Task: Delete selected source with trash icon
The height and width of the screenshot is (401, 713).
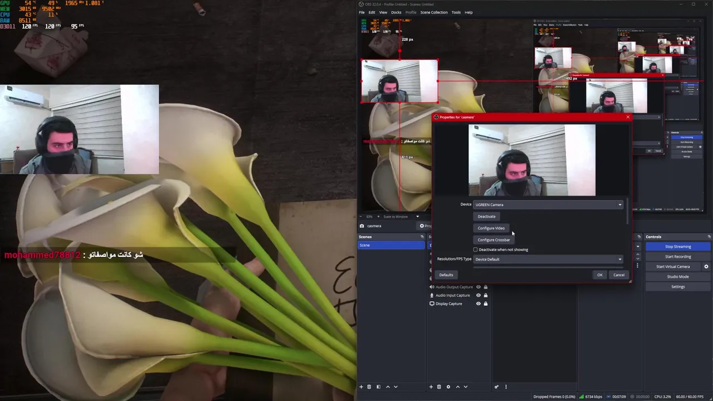Action: click(439, 387)
